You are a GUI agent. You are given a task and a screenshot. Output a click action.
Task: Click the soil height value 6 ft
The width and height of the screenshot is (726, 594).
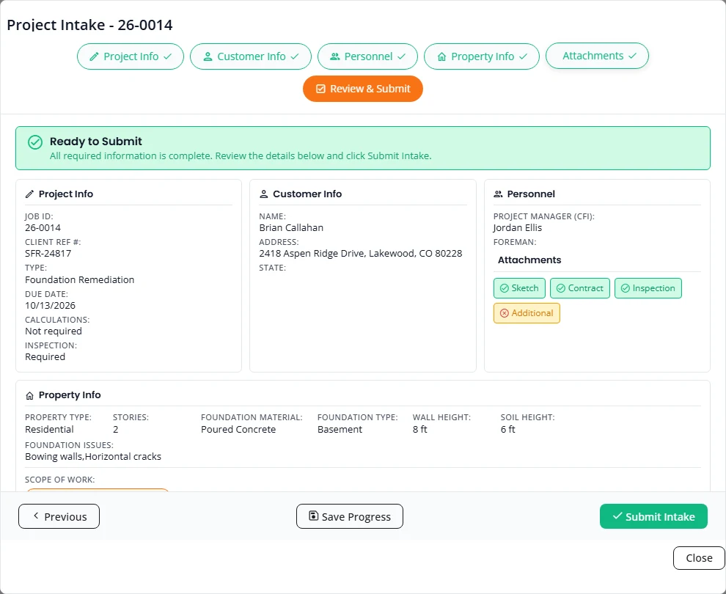[508, 430]
